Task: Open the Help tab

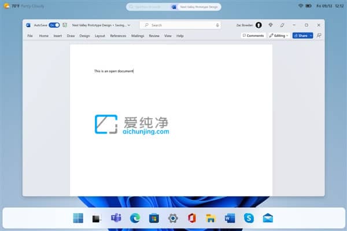Action: click(x=180, y=36)
